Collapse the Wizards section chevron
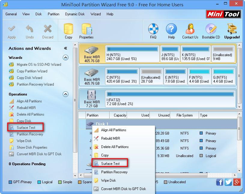This screenshot has width=245, height=194. pyautogui.click(x=65, y=58)
